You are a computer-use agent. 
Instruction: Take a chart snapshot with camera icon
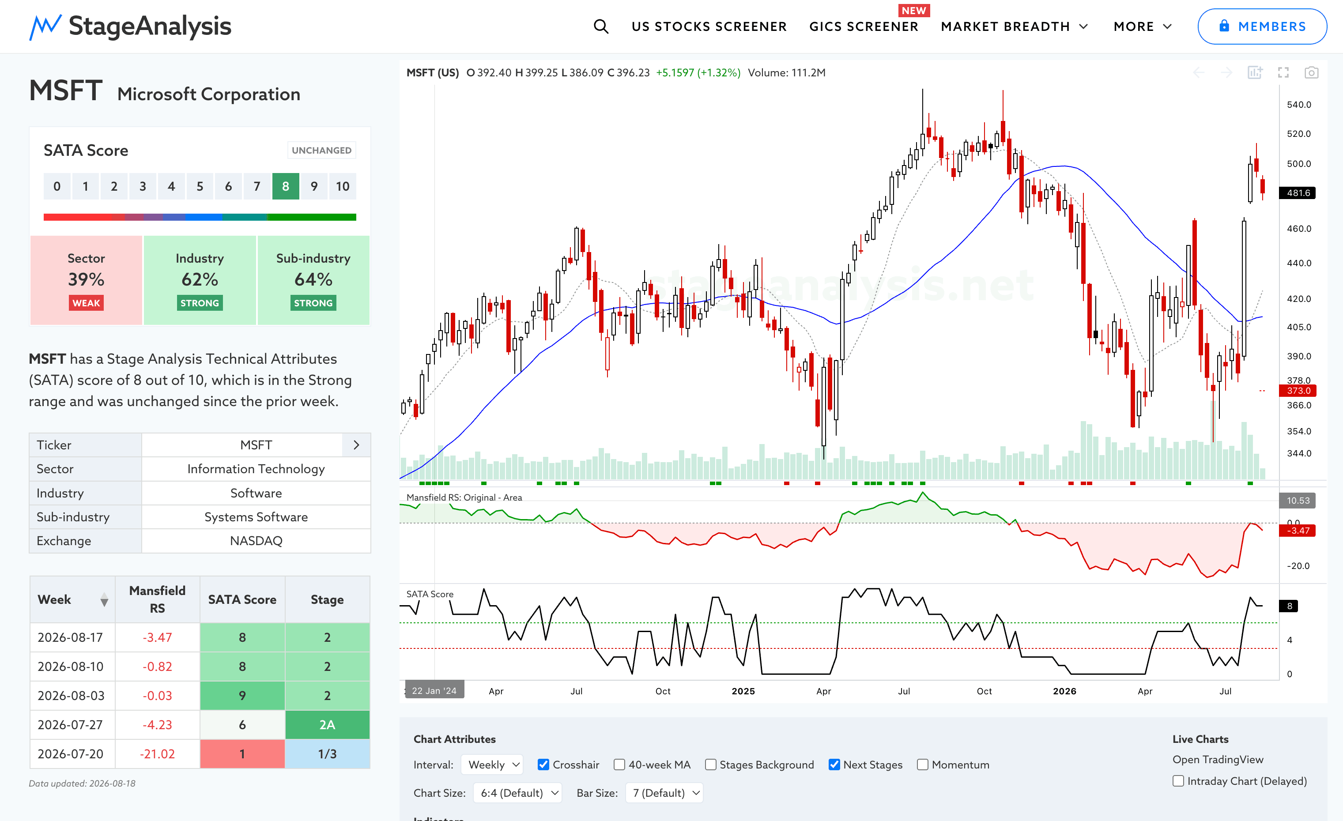click(x=1311, y=72)
